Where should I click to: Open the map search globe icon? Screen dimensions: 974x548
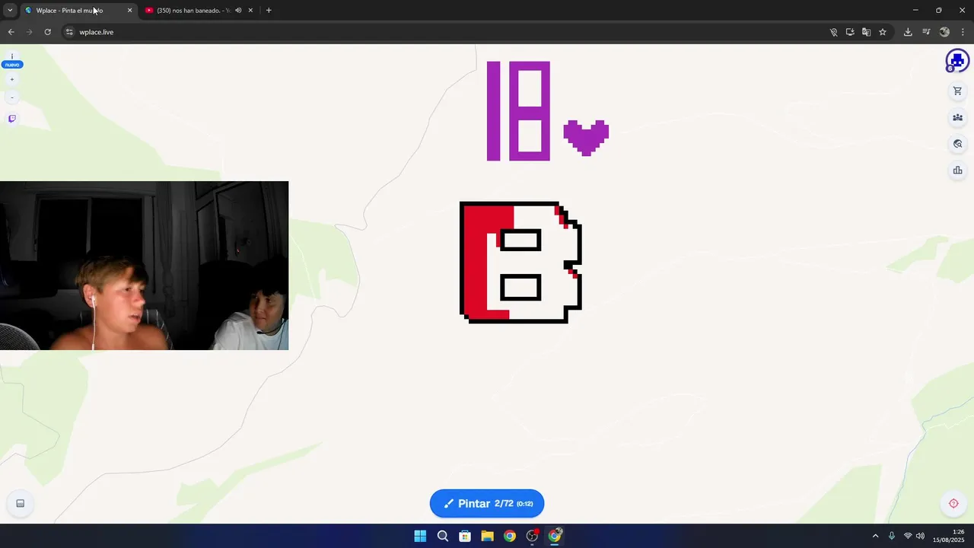[957, 144]
